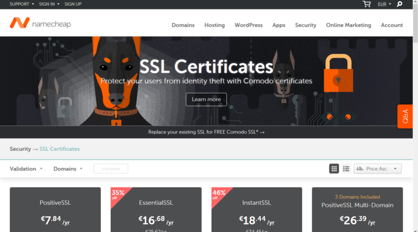
Task: Click the compare button
Action: tap(111, 169)
